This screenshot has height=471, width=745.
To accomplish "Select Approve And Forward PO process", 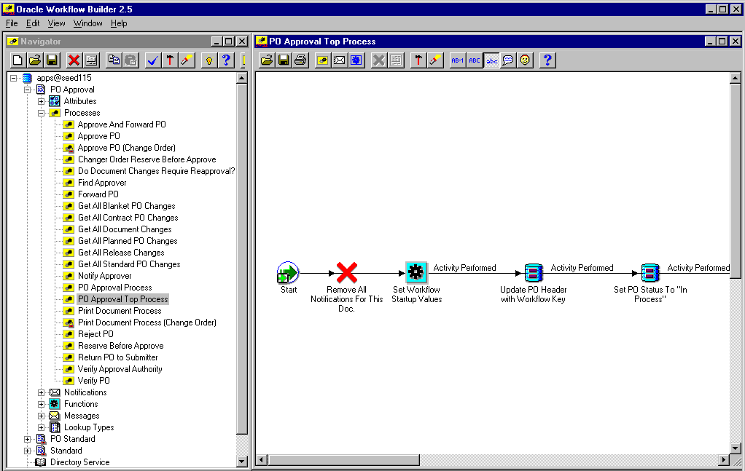I will (x=122, y=124).
